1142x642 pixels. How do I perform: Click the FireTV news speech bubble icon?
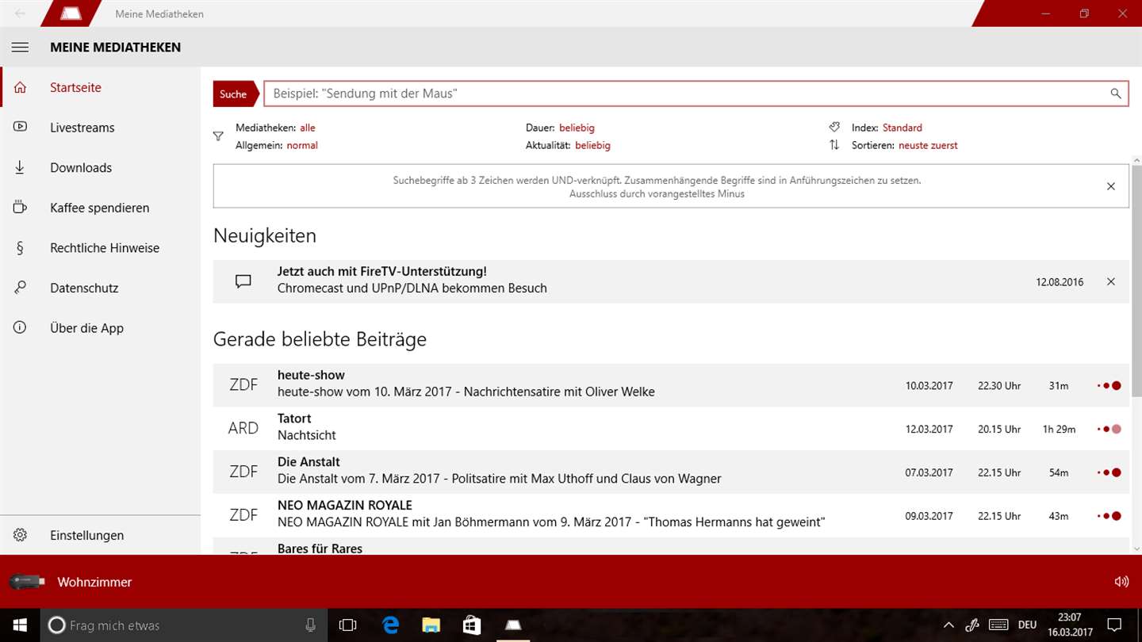pos(243,281)
